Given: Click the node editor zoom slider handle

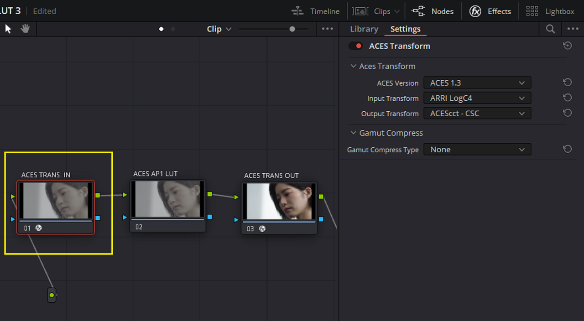Looking at the screenshot, I should point(292,29).
